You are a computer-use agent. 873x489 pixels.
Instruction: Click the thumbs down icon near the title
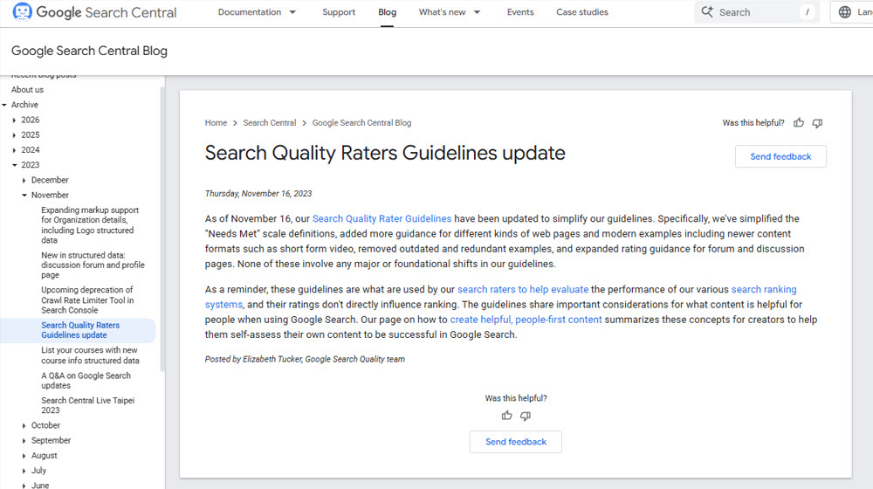coord(817,123)
